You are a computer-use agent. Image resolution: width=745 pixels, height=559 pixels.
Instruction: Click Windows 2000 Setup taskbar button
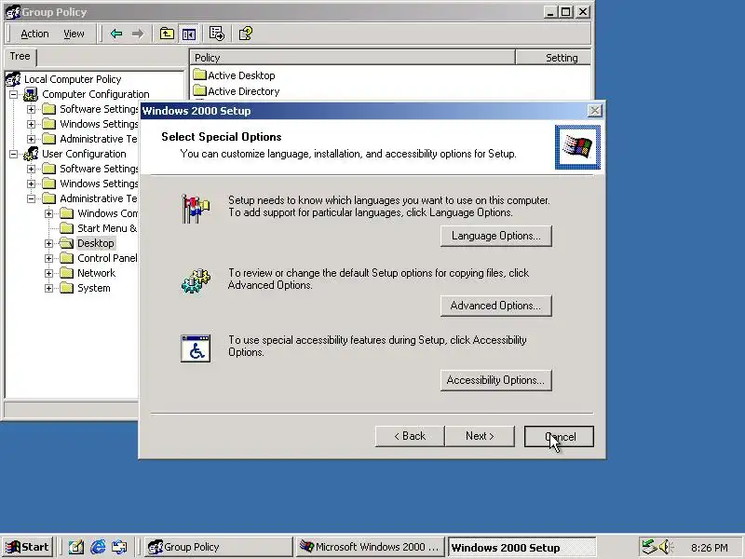coord(521,547)
